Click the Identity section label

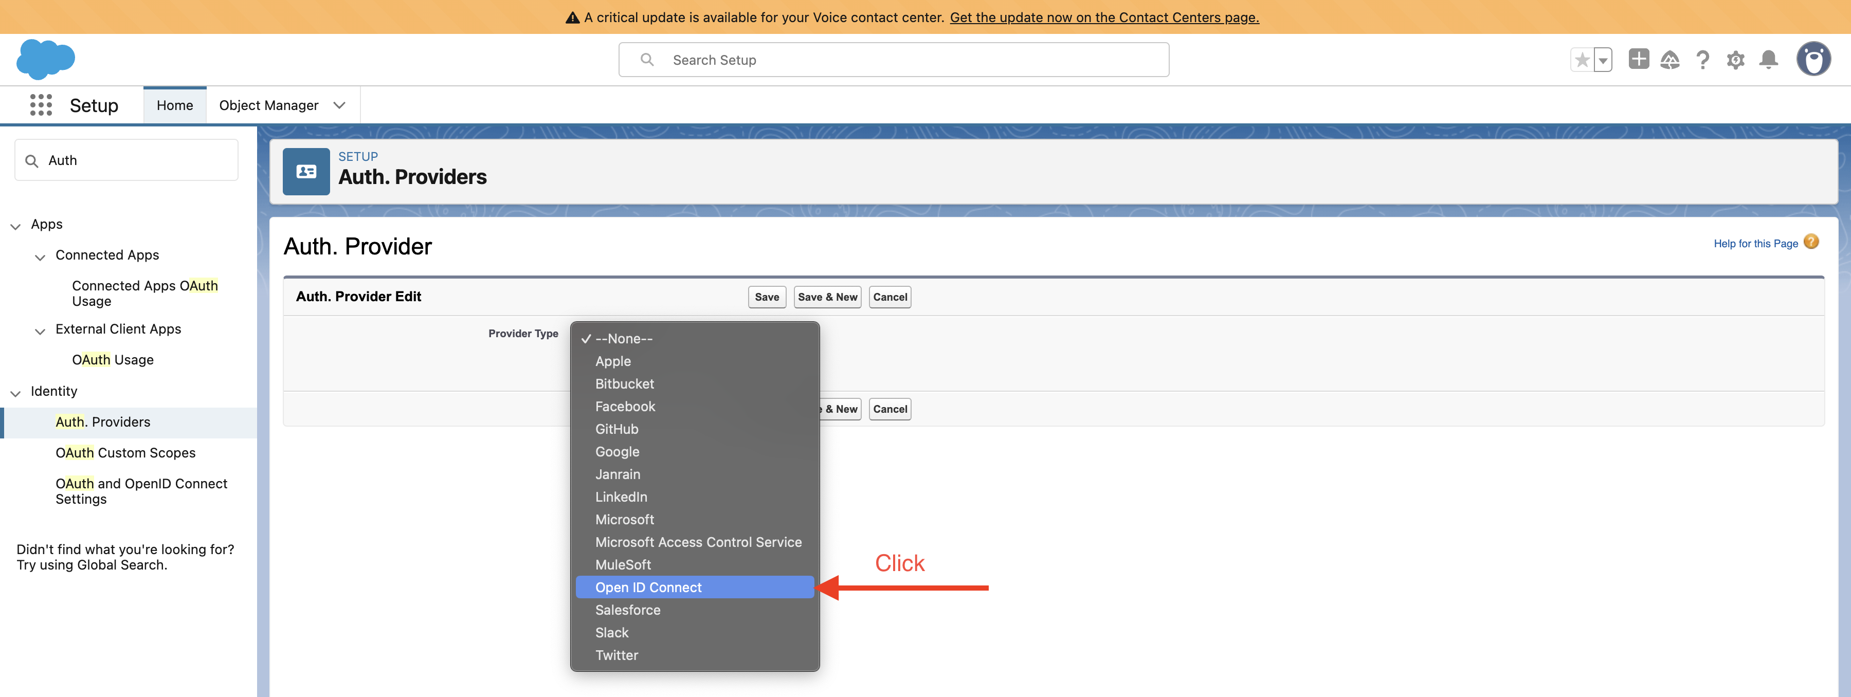(x=54, y=391)
